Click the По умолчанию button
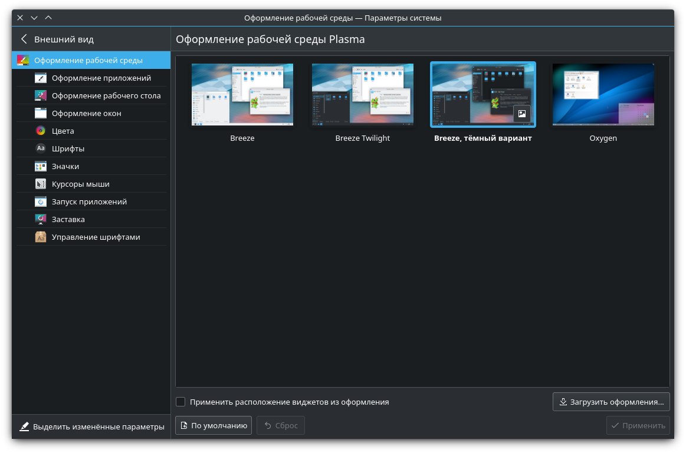The height and width of the screenshot is (453, 686). (x=214, y=425)
